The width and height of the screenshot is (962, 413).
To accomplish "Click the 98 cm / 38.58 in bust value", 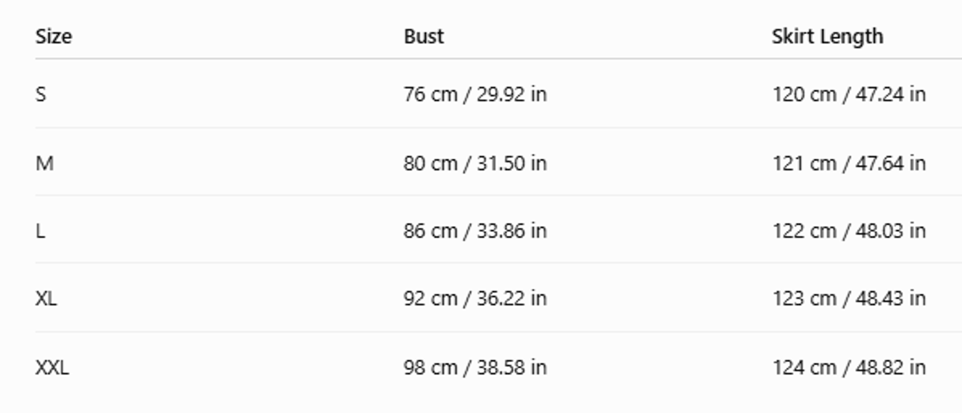I will 475,367.
